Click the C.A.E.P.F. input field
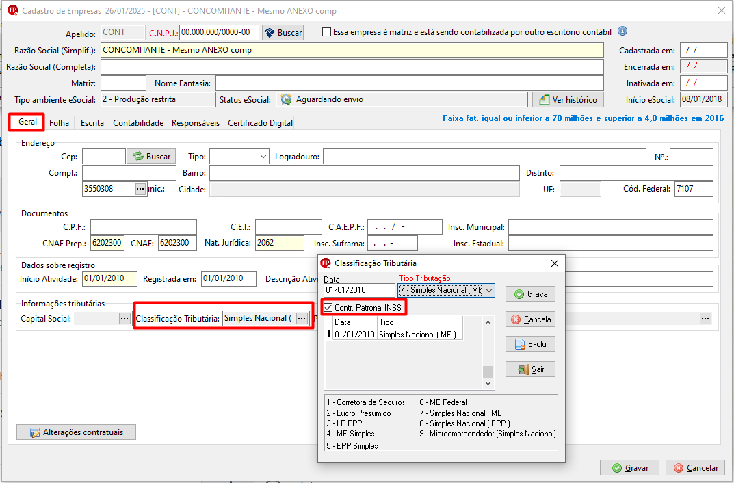This screenshot has height=483, width=734. click(x=405, y=227)
